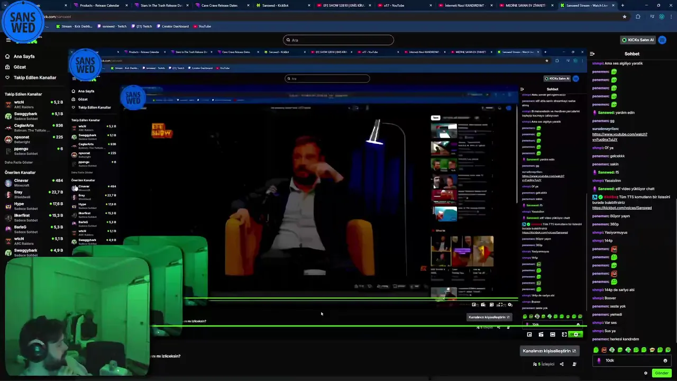The height and width of the screenshot is (381, 677).
Task: Open a new browser tab
Action: tap(623, 5)
